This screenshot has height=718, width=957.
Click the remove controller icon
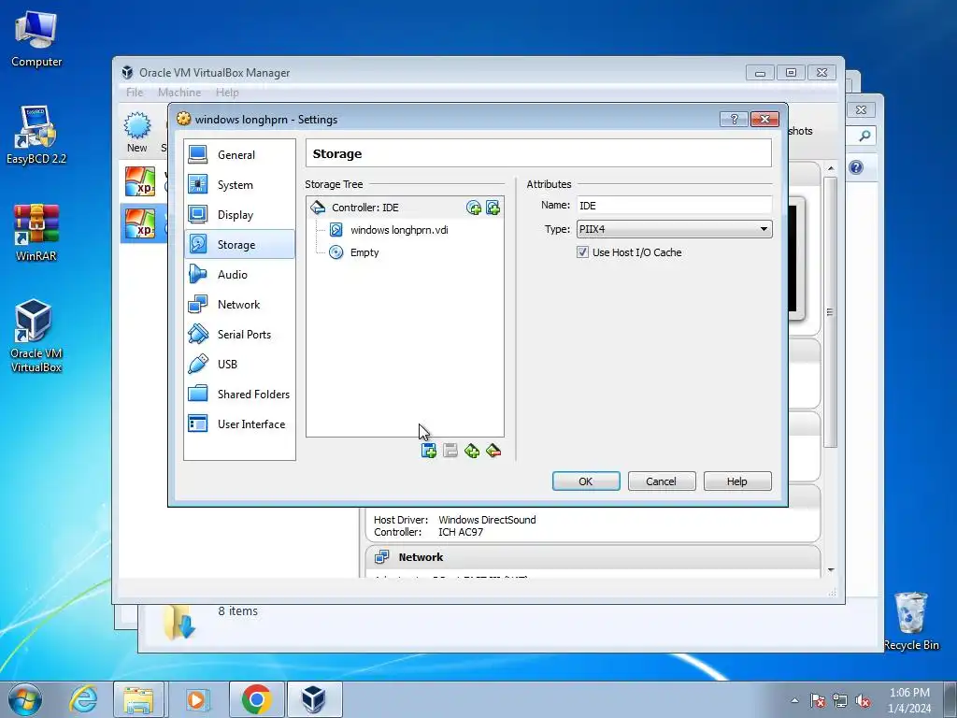(x=450, y=451)
